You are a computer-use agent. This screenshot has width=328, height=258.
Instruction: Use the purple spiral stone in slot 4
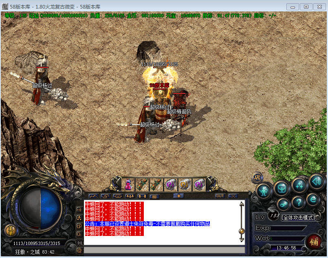[171, 185]
